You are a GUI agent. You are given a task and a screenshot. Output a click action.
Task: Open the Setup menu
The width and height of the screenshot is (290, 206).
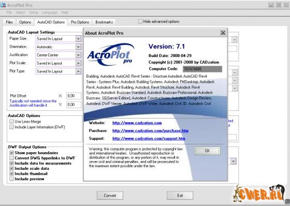34,12
